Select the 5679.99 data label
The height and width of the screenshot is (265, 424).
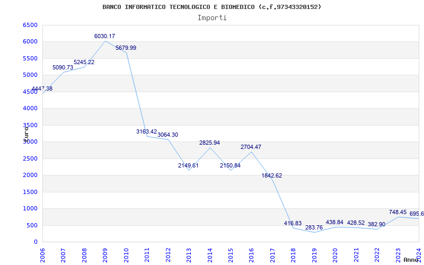(126, 48)
